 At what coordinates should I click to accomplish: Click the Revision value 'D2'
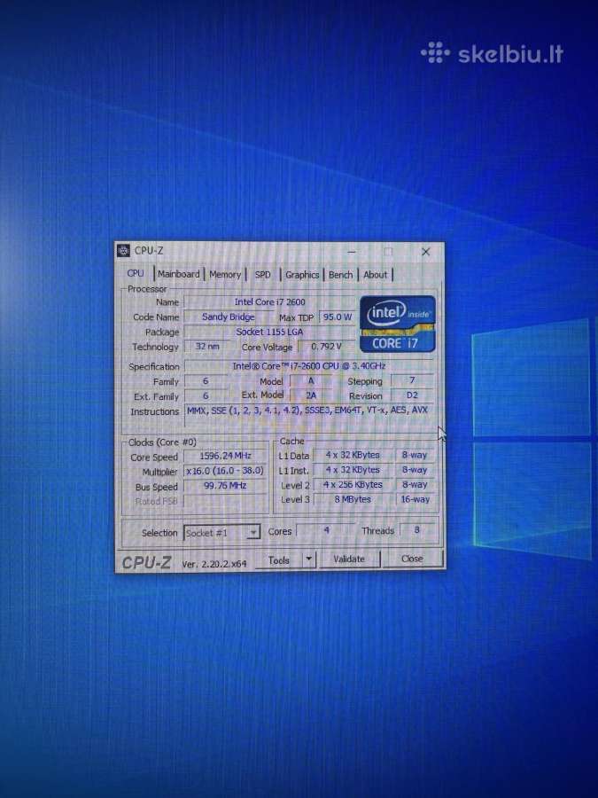tap(412, 395)
